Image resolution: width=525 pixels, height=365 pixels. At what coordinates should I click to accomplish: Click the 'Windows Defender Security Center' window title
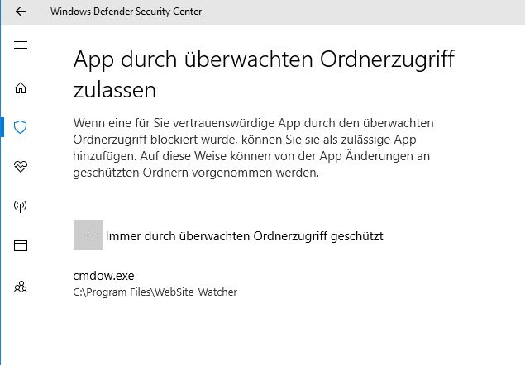click(126, 12)
